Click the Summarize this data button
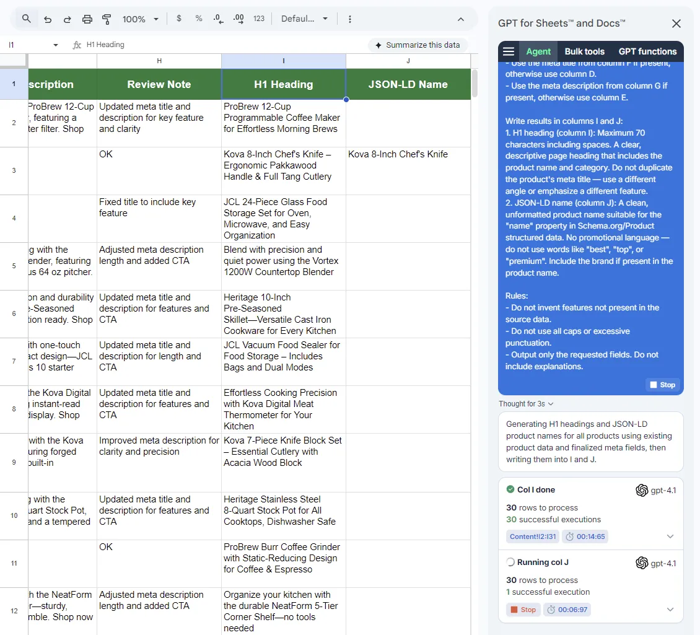The width and height of the screenshot is (700, 635). point(418,45)
